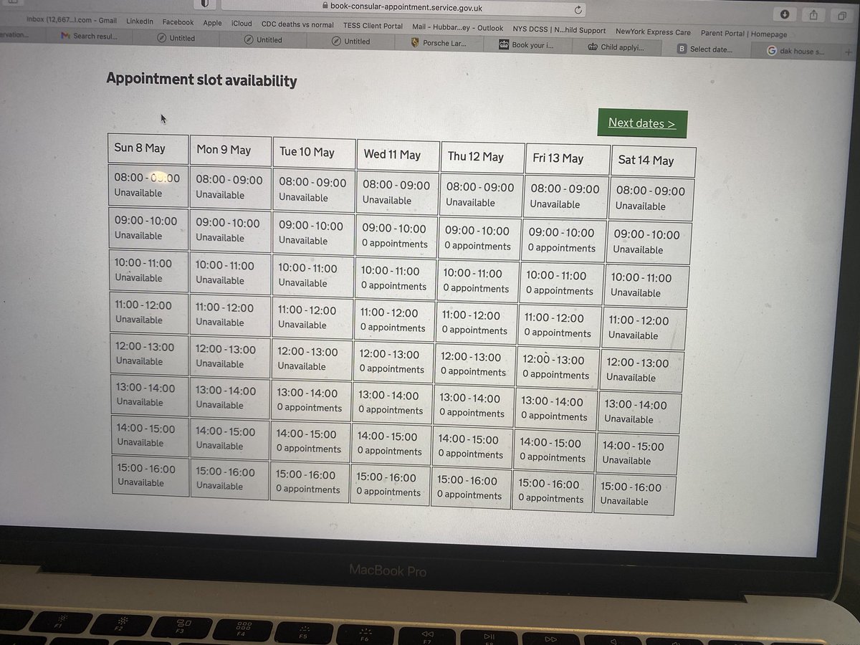Reload the page with the refresh icon

[x=578, y=9]
